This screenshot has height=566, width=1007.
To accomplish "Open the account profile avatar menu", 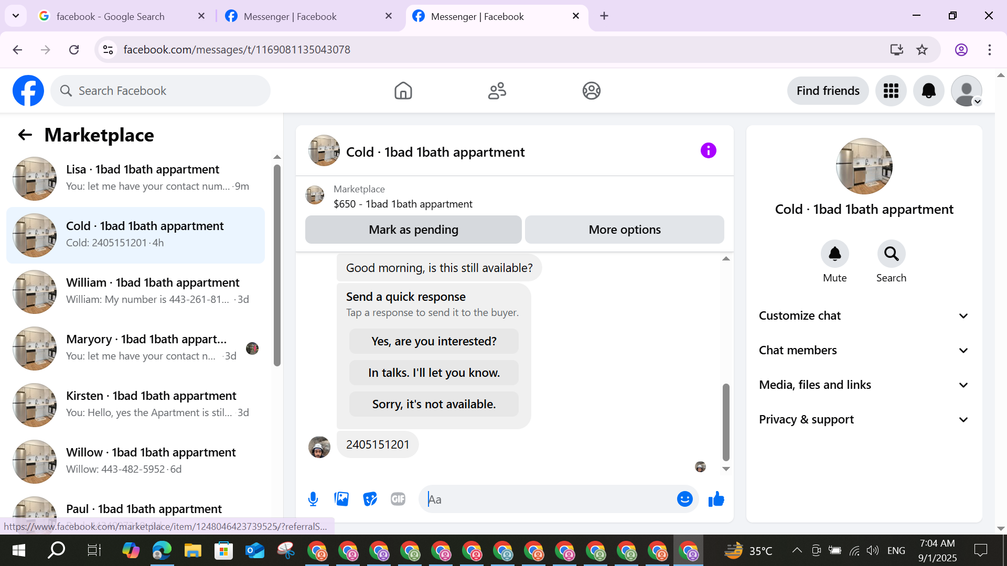I will tap(966, 91).
